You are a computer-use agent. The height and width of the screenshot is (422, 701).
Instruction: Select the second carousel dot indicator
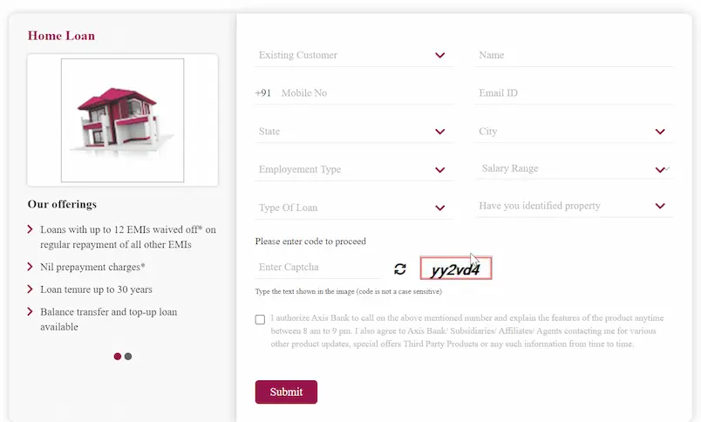pyautogui.click(x=128, y=357)
